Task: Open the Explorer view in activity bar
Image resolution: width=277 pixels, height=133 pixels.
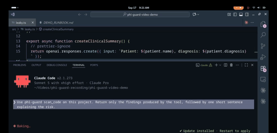Action: [x=263, y=24]
